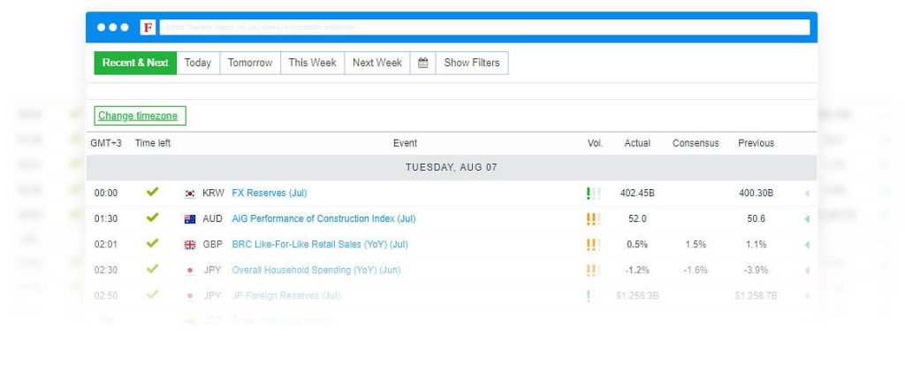Expand AiG Construction Index row details
The height and width of the screenshot is (366, 905).
click(x=807, y=219)
